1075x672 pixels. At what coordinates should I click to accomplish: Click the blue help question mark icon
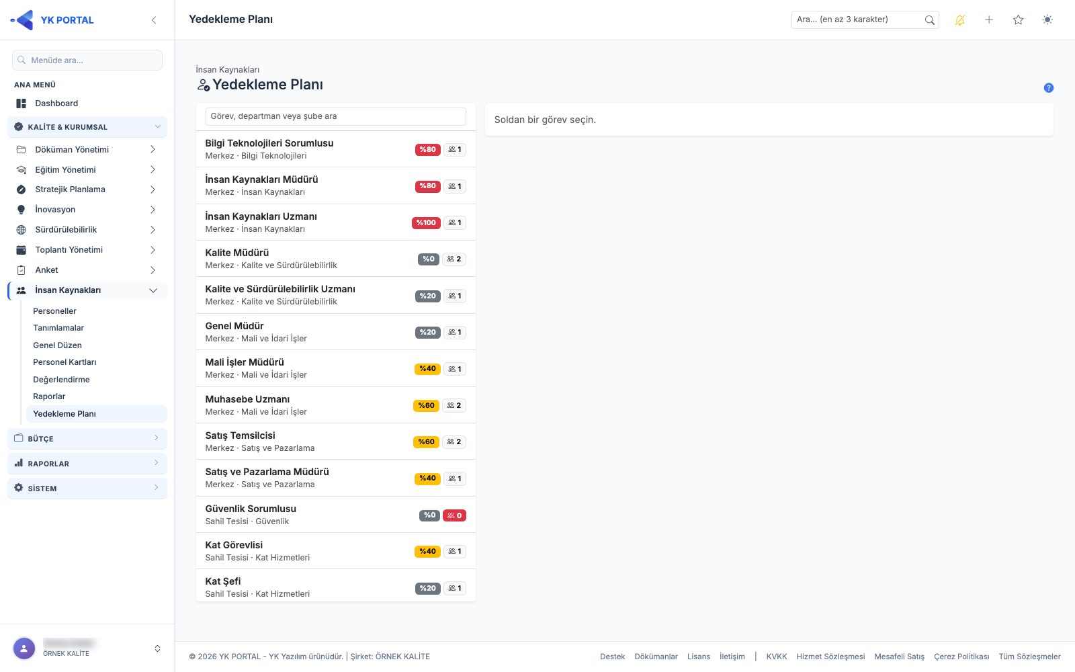click(x=1049, y=88)
